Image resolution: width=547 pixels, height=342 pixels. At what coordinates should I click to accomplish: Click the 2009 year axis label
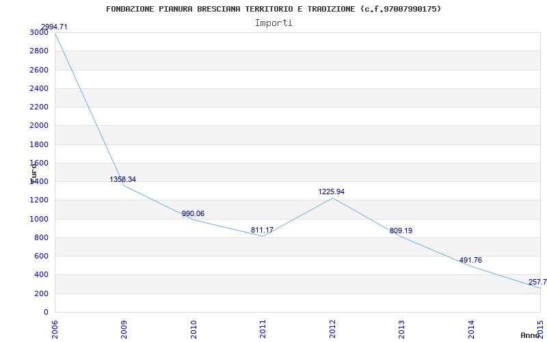point(124,328)
